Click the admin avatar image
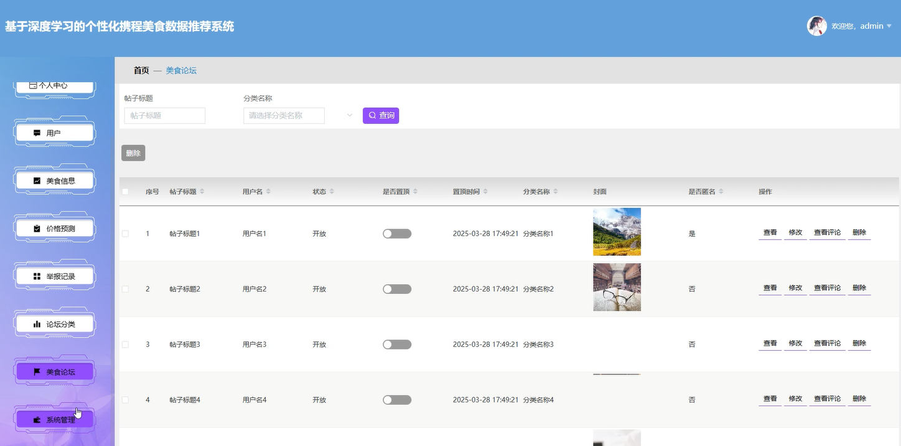 tap(817, 26)
